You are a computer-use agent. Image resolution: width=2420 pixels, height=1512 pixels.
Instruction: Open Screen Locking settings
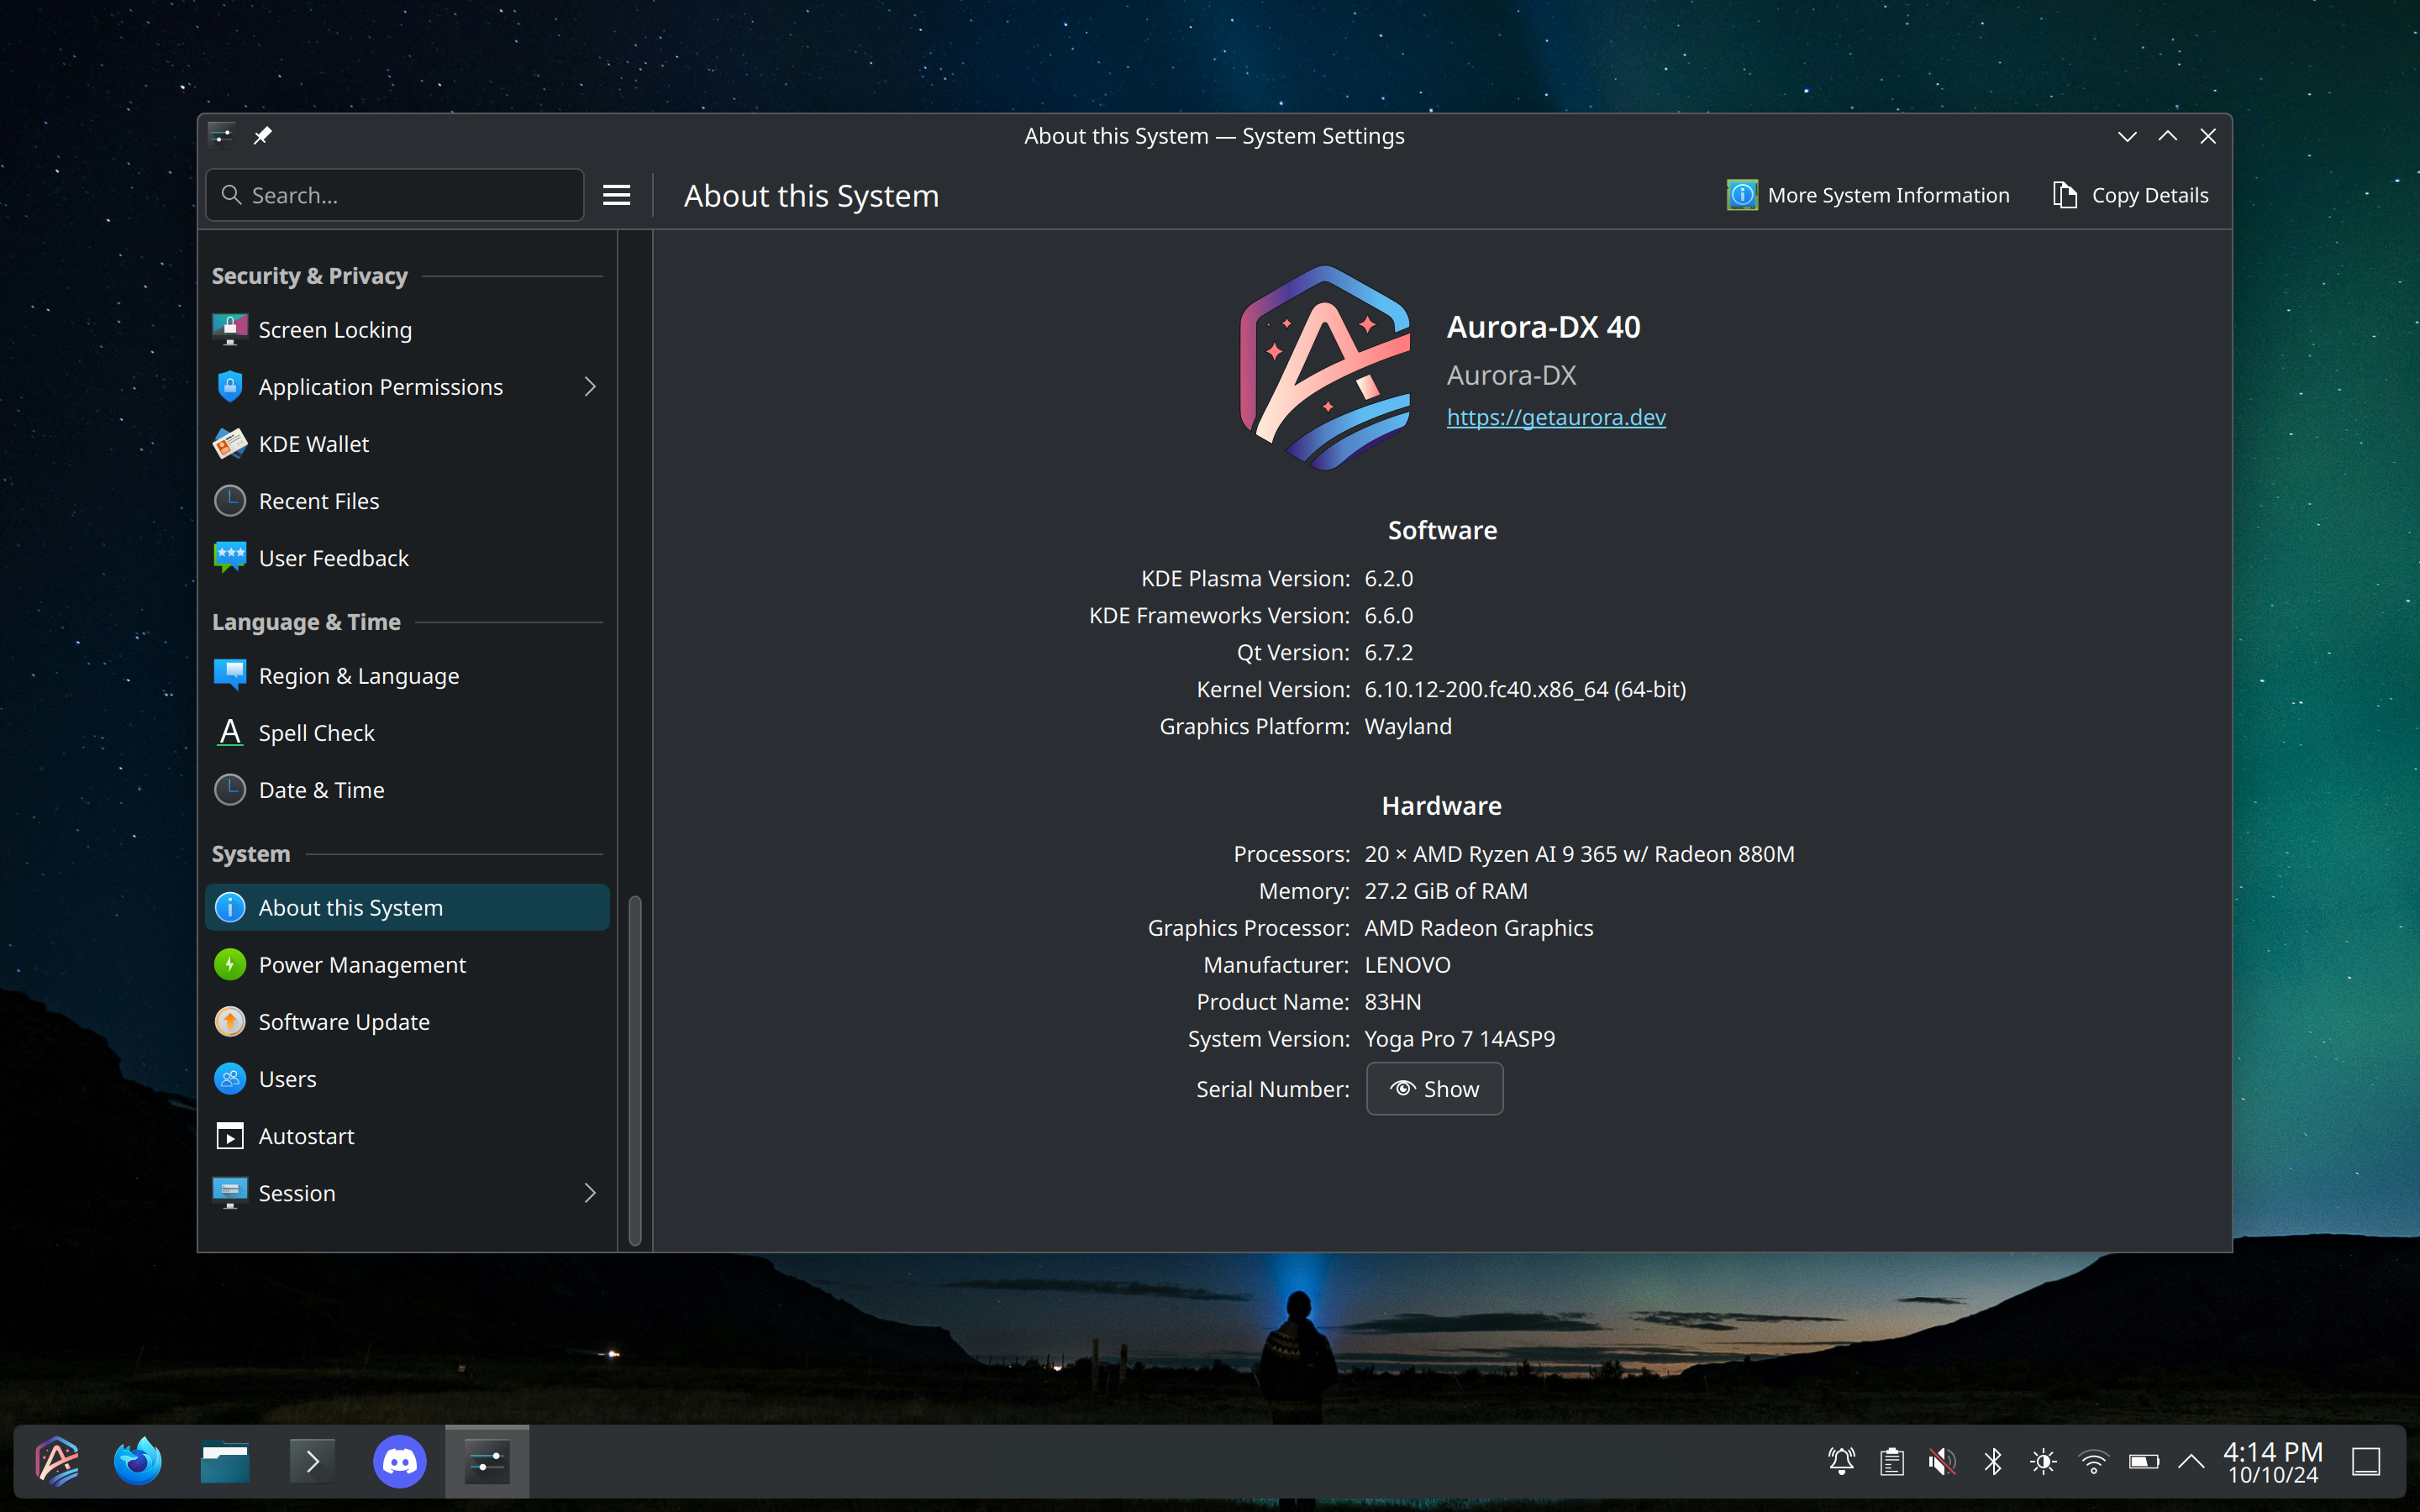tap(407, 329)
